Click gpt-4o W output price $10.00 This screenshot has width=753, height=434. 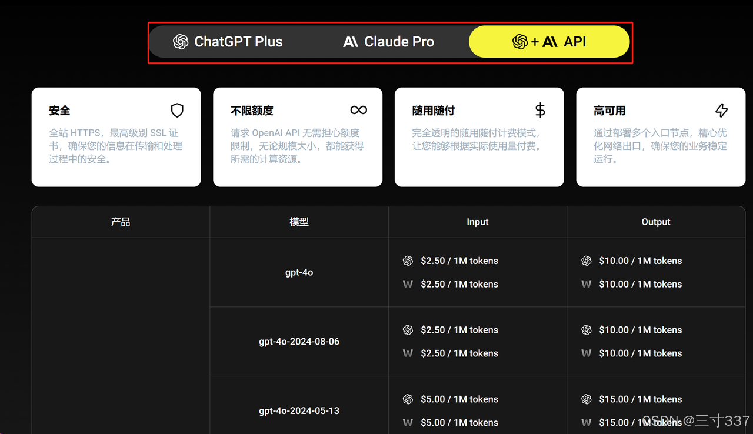(641, 284)
